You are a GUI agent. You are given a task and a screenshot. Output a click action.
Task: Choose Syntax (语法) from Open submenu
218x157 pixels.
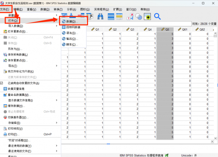coord(72,33)
